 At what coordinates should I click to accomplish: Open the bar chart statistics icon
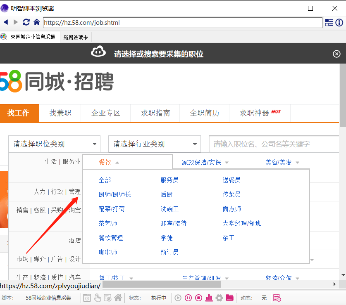pyautogui.click(x=209, y=298)
